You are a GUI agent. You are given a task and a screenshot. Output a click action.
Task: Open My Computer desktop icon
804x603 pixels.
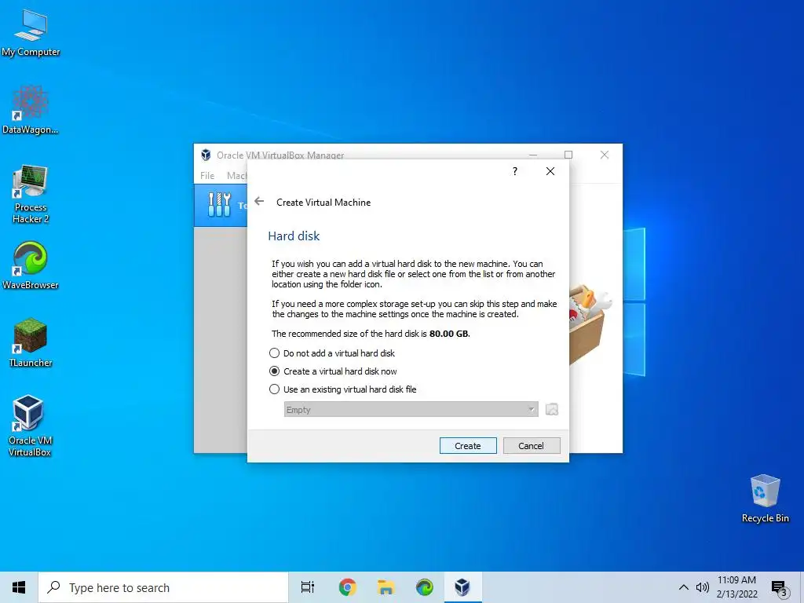tap(31, 33)
